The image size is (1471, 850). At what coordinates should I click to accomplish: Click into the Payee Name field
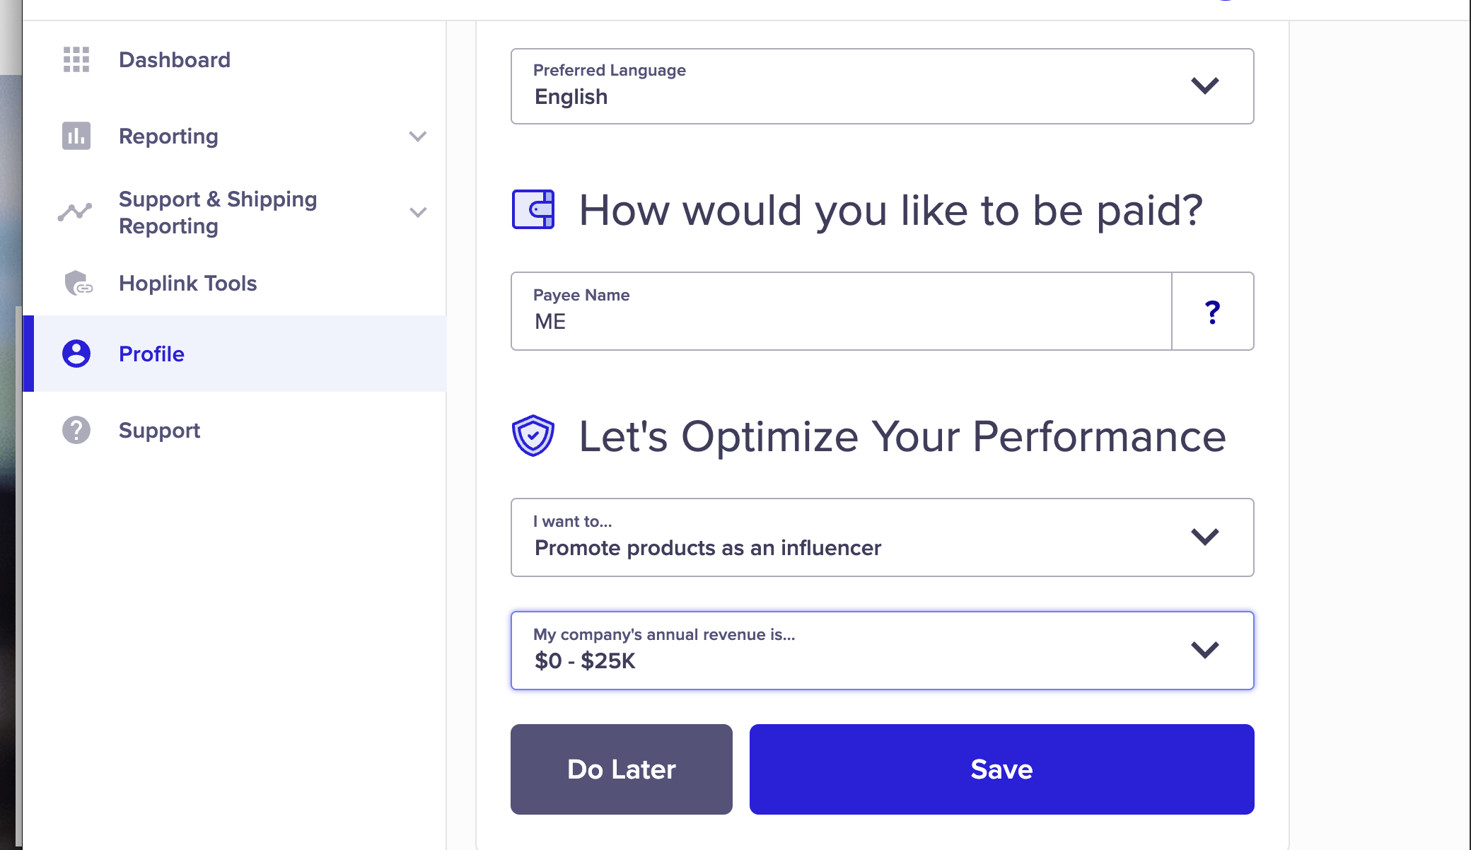coord(842,311)
